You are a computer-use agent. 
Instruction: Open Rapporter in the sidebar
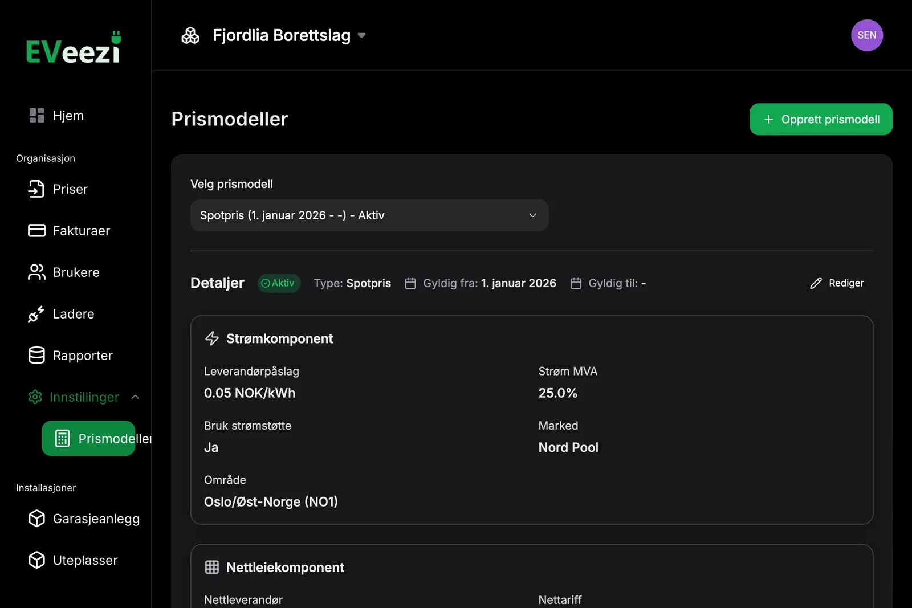(x=83, y=356)
